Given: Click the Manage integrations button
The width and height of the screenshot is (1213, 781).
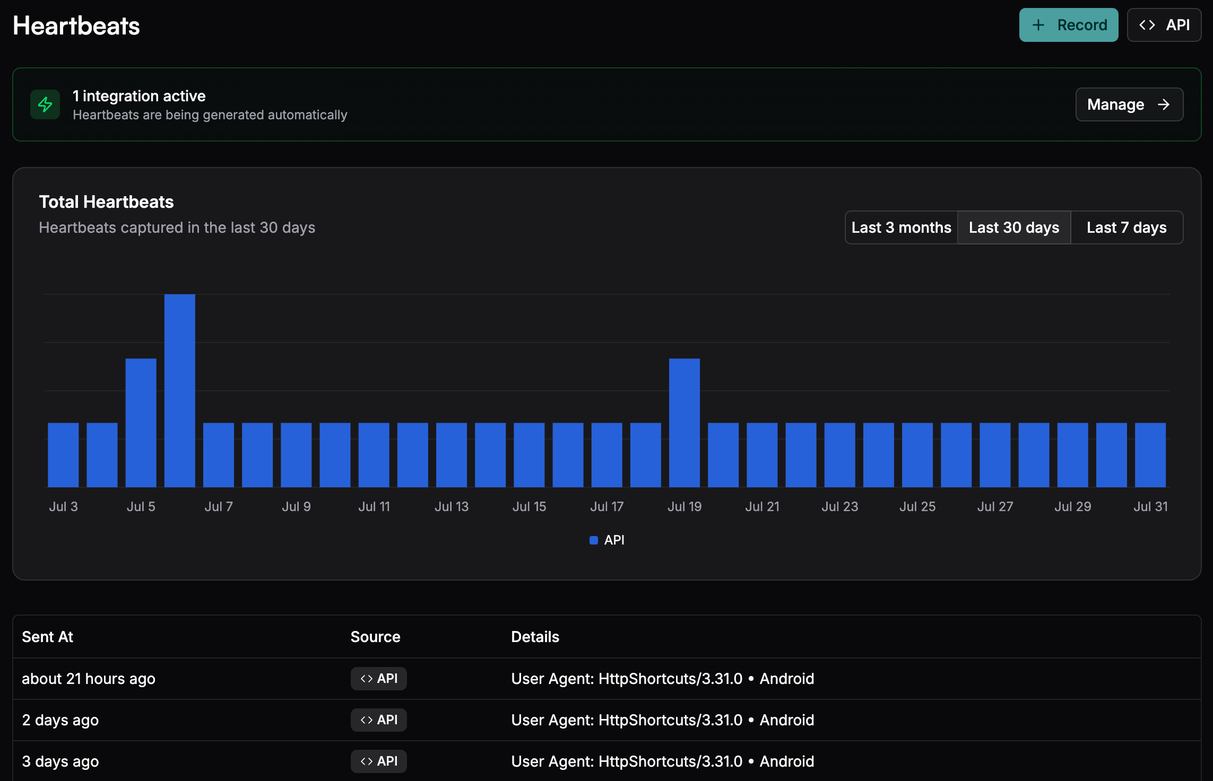Looking at the screenshot, I should [x=1129, y=104].
